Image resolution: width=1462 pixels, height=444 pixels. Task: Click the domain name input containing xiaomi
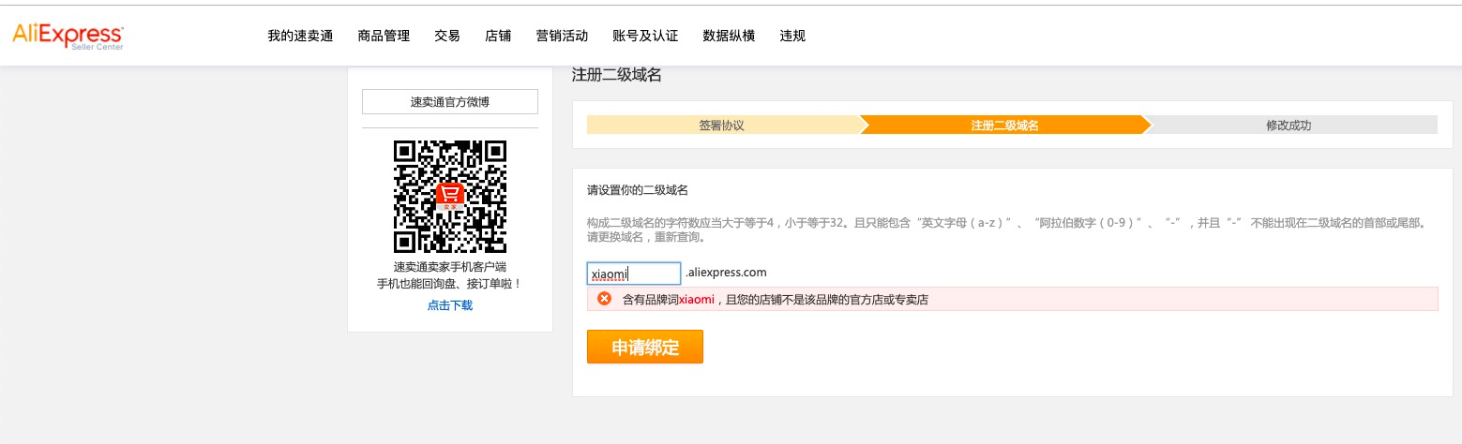pos(634,274)
